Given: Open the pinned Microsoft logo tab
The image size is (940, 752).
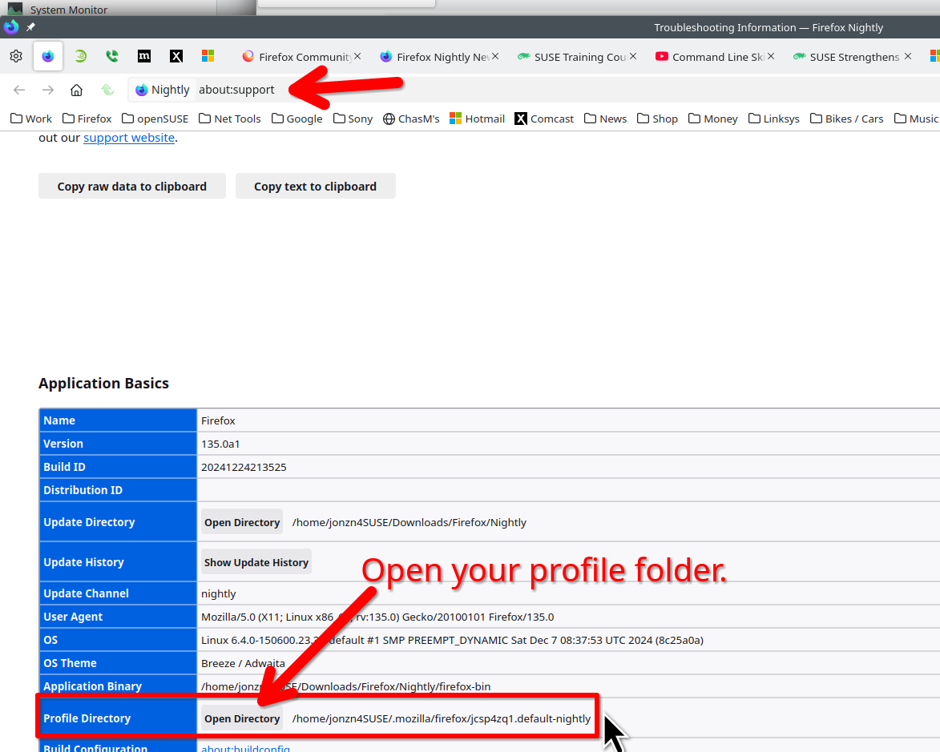Looking at the screenshot, I should tap(208, 56).
